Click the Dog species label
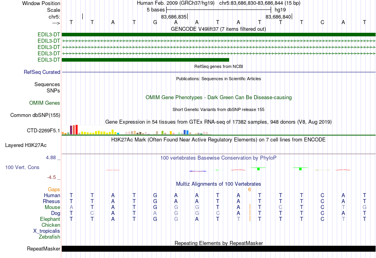This screenshot has width=376, height=258. click(x=55, y=213)
